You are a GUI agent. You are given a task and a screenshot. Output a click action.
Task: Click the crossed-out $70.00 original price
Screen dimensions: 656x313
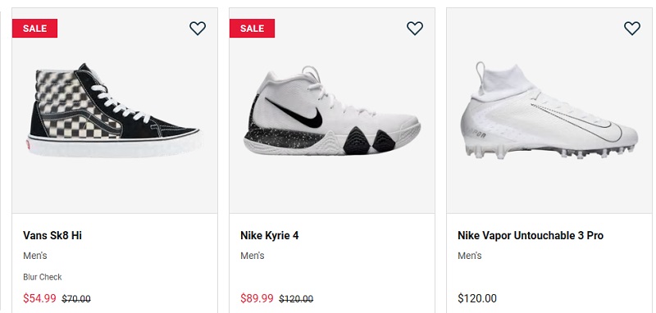tap(76, 299)
